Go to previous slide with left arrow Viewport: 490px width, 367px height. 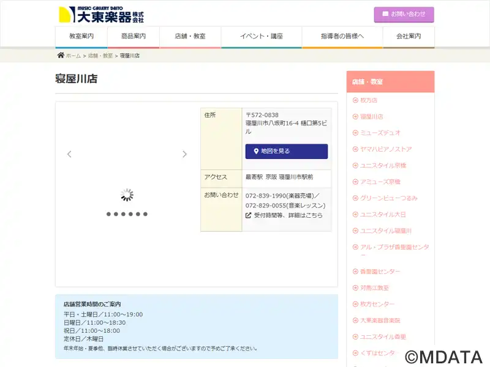point(69,154)
